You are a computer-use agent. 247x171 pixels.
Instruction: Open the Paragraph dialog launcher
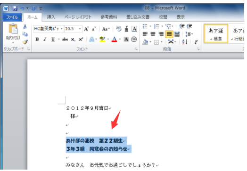point(198,49)
